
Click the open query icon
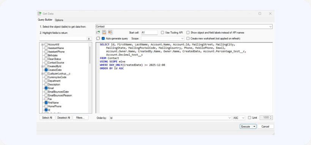(98, 32)
